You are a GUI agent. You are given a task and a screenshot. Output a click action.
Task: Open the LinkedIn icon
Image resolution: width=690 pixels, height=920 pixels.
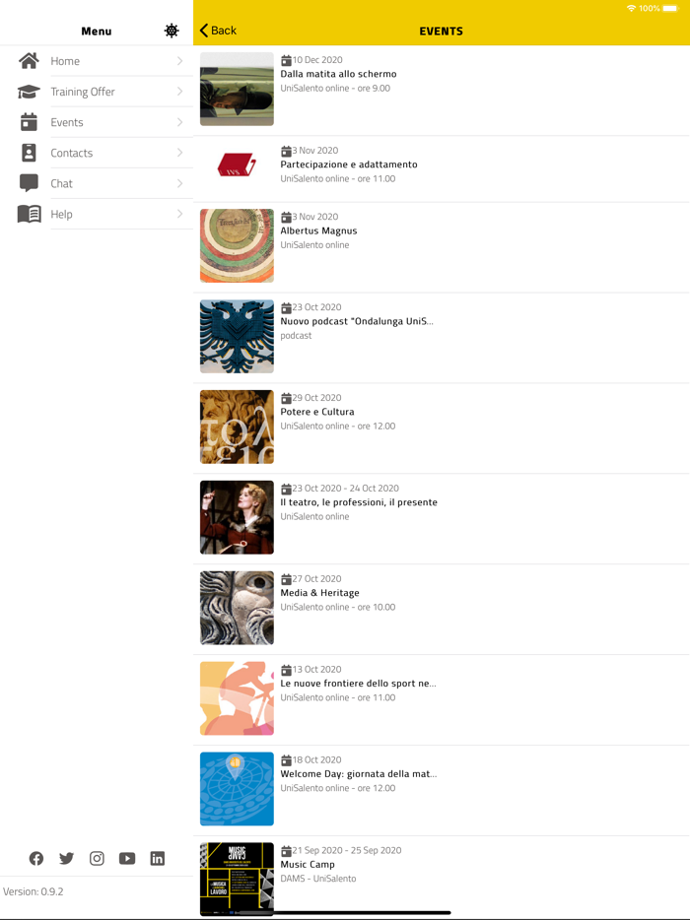[158, 858]
